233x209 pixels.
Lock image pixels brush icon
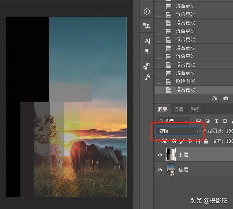coord(182,141)
